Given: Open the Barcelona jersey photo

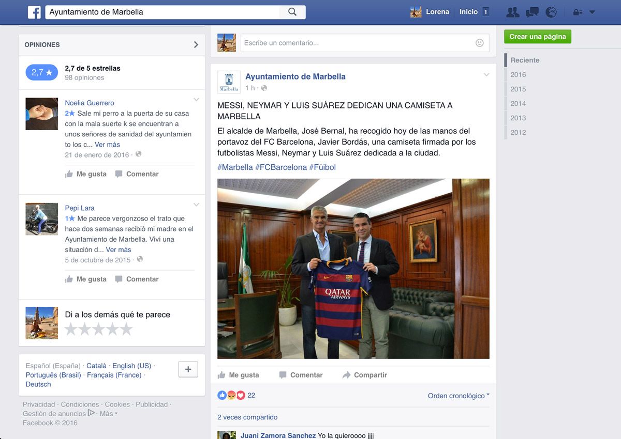Looking at the screenshot, I should (353, 269).
